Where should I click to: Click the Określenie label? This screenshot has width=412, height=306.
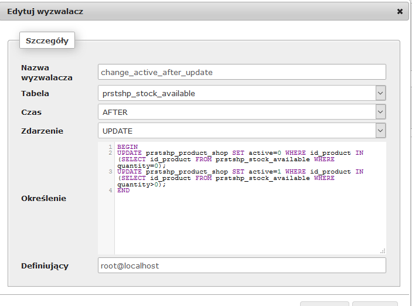coord(43,198)
